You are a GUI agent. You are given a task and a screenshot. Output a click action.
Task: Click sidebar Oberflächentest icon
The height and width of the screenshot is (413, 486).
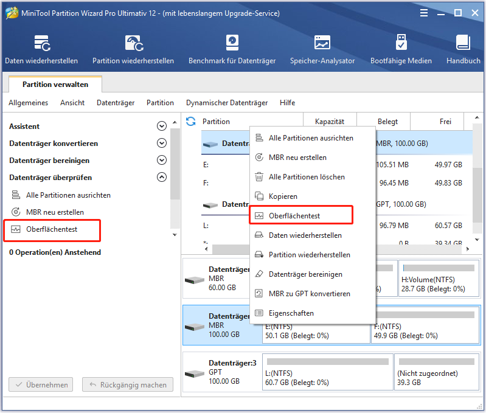click(16, 229)
